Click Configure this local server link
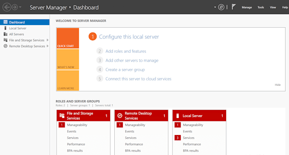 coord(129,37)
